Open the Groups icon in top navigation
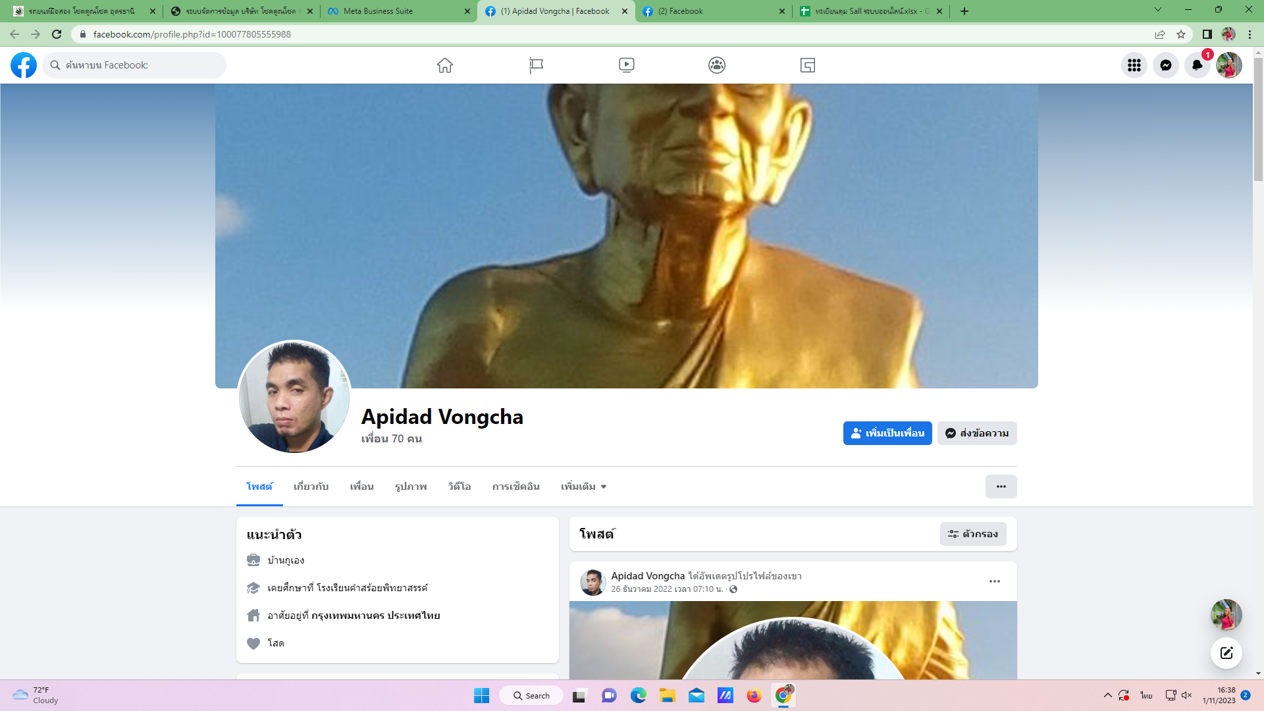Viewport: 1264px width, 711px height. tap(717, 65)
